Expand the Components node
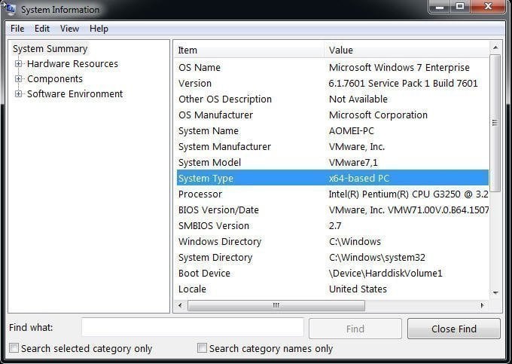The image size is (512, 364). [x=18, y=78]
